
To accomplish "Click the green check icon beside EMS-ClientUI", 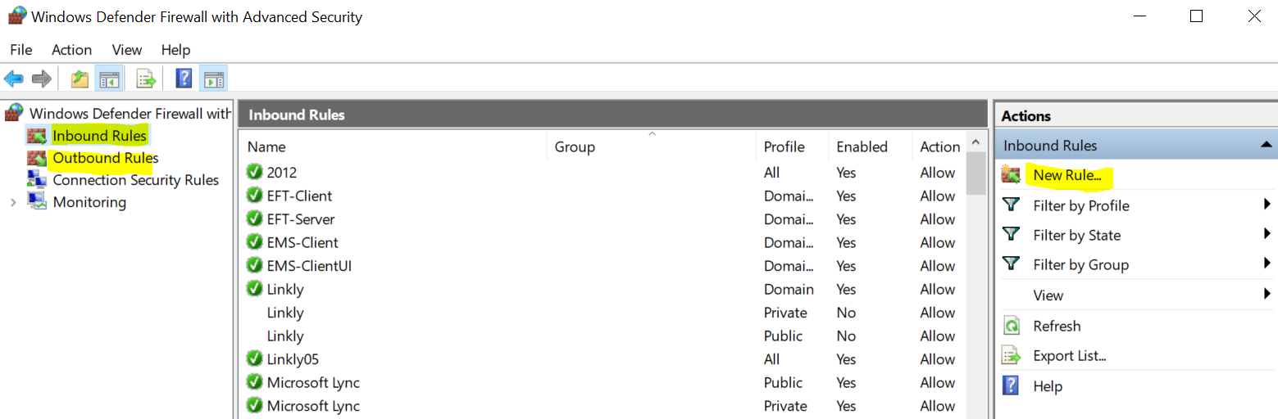I will click(254, 265).
